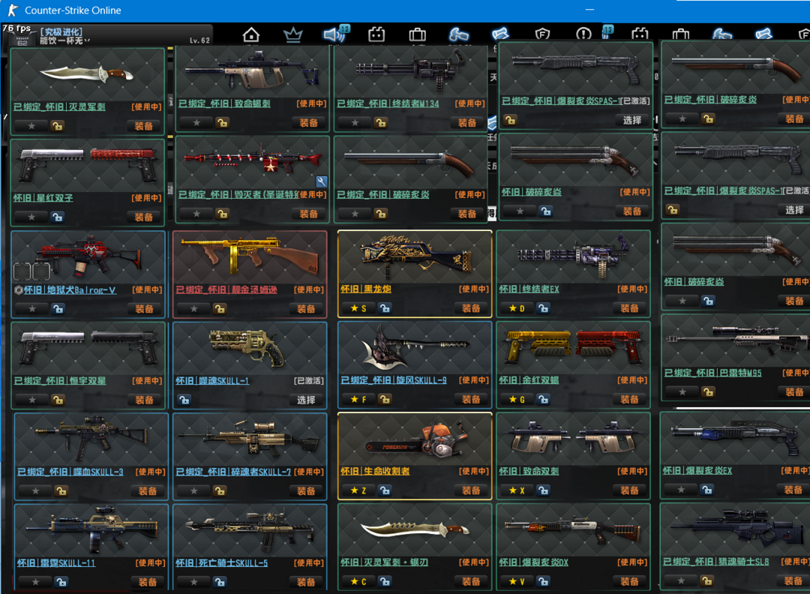Favorite 终结者M134 with its star button

click(355, 123)
